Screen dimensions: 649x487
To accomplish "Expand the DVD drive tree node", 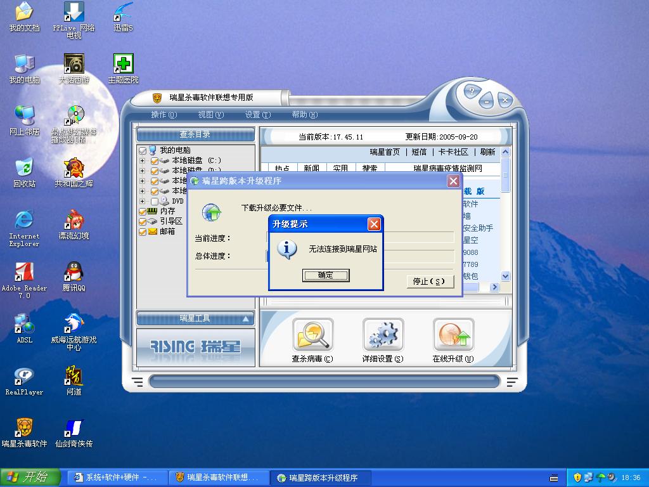I will tap(143, 201).
